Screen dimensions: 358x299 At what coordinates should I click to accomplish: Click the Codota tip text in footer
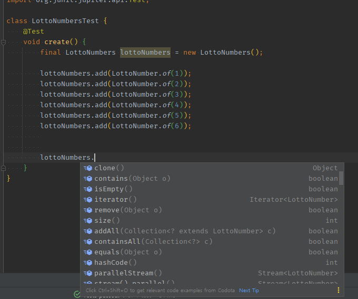tap(160, 291)
